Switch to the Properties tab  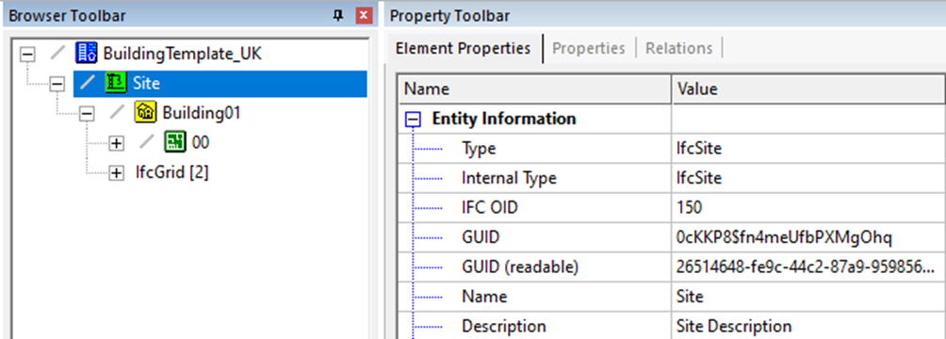click(x=589, y=48)
